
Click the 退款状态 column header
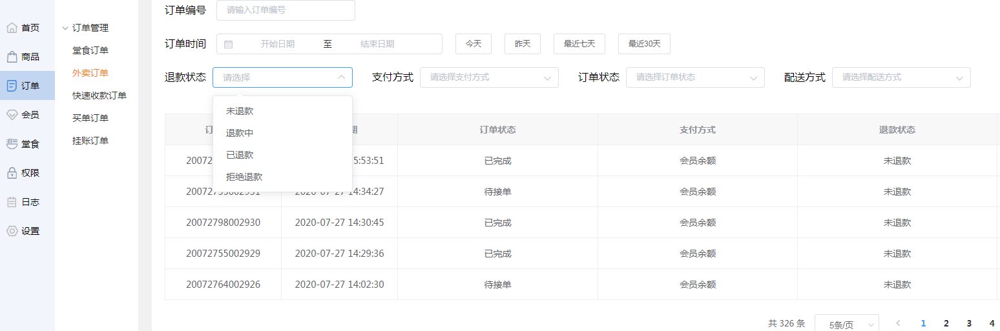pyautogui.click(x=897, y=130)
